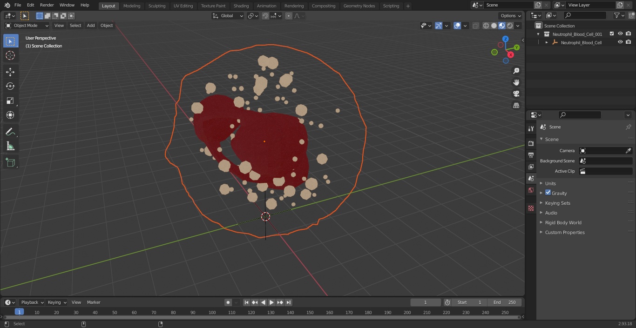Open the Output properties tab

pyautogui.click(x=531, y=155)
